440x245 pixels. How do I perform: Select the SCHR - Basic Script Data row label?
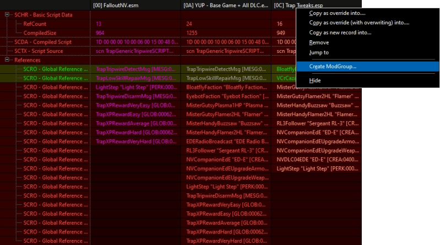43,15
